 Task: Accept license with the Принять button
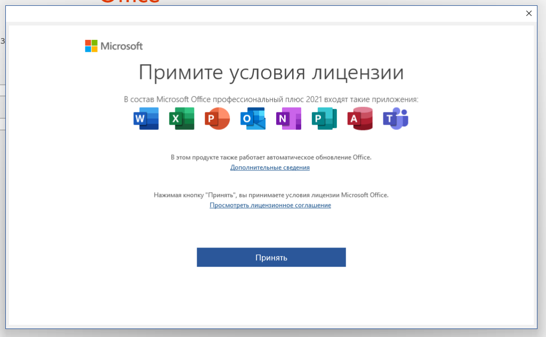click(x=271, y=257)
